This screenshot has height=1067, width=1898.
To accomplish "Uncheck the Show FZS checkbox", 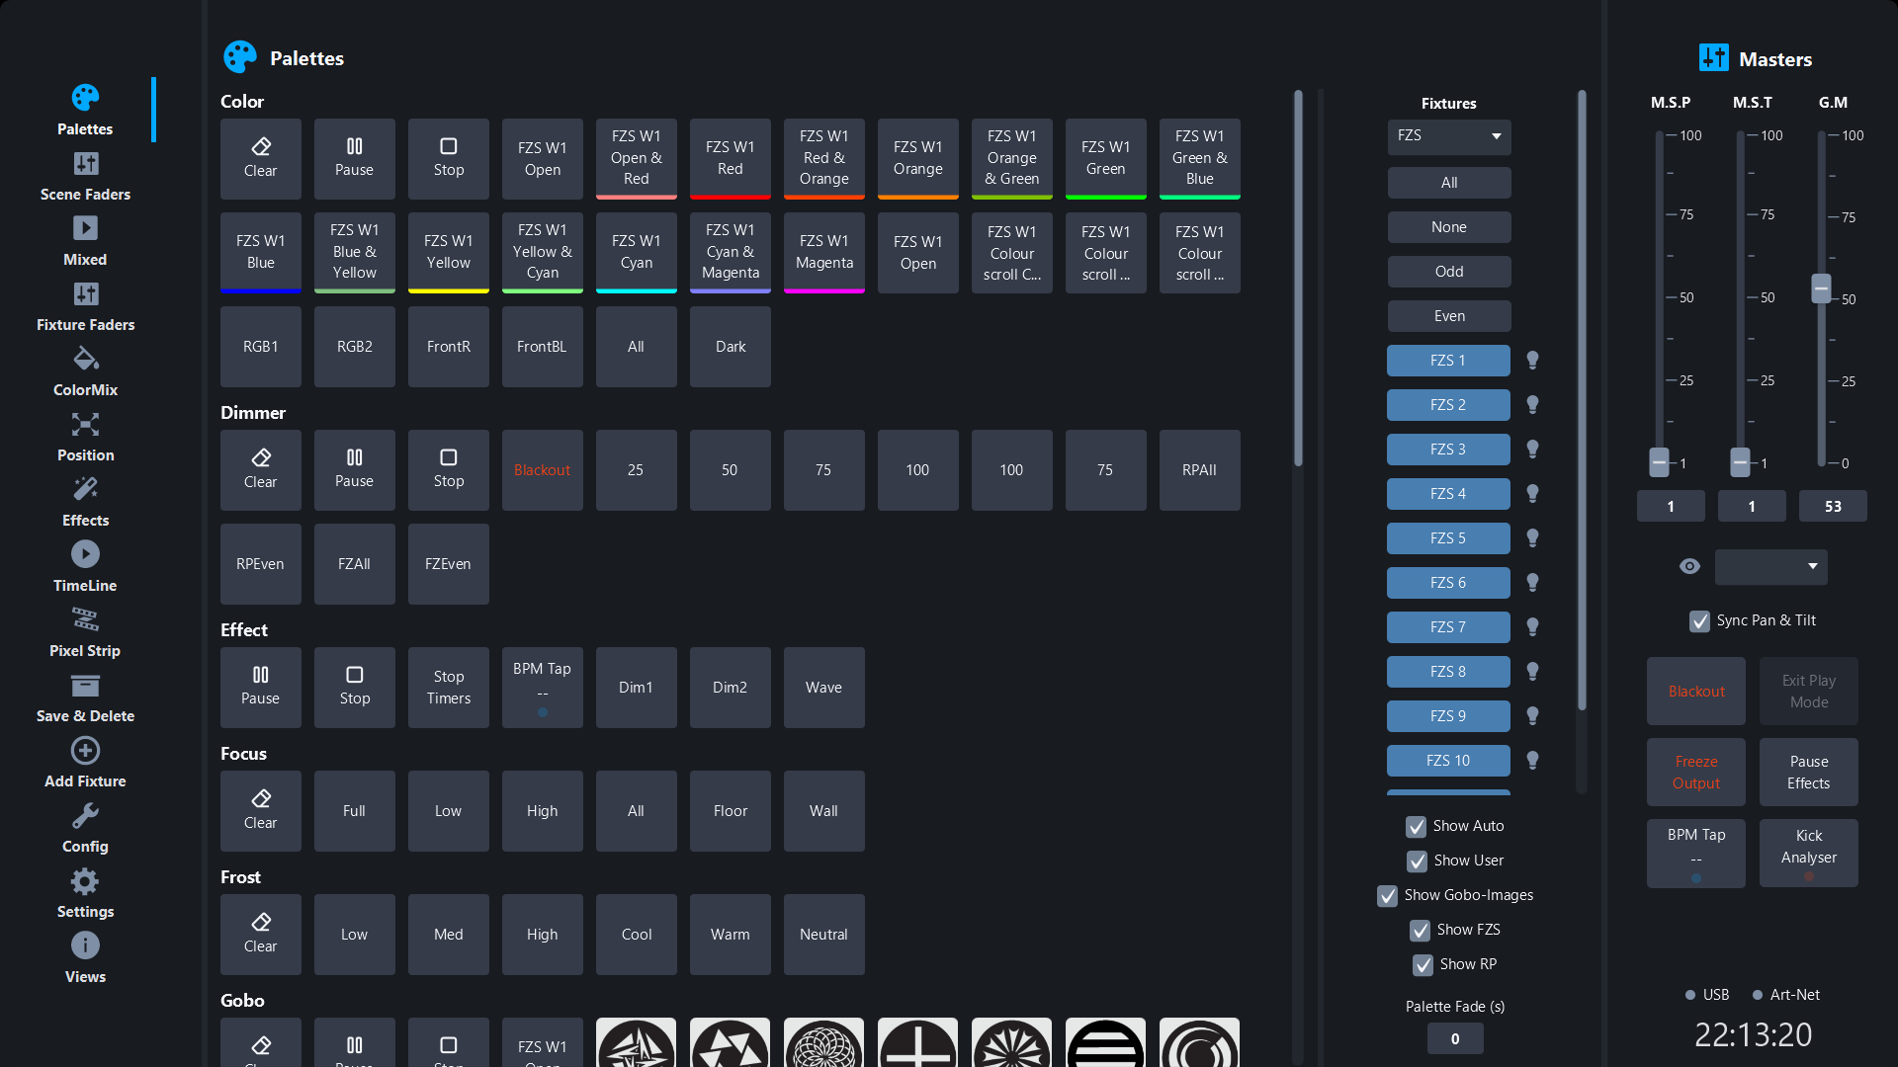I will 1420,931.
